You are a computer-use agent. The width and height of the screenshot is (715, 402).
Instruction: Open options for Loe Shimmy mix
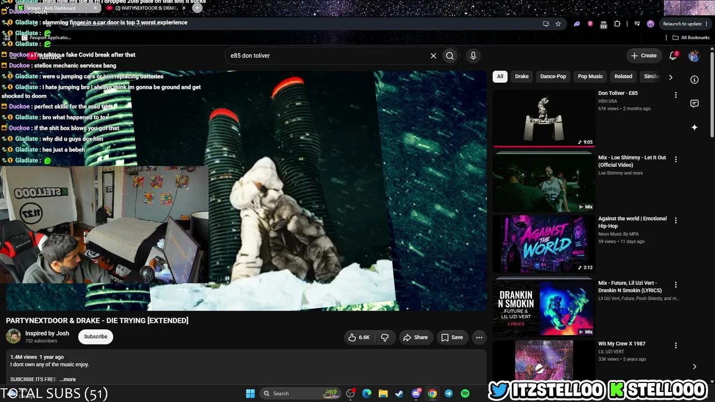pos(676,159)
